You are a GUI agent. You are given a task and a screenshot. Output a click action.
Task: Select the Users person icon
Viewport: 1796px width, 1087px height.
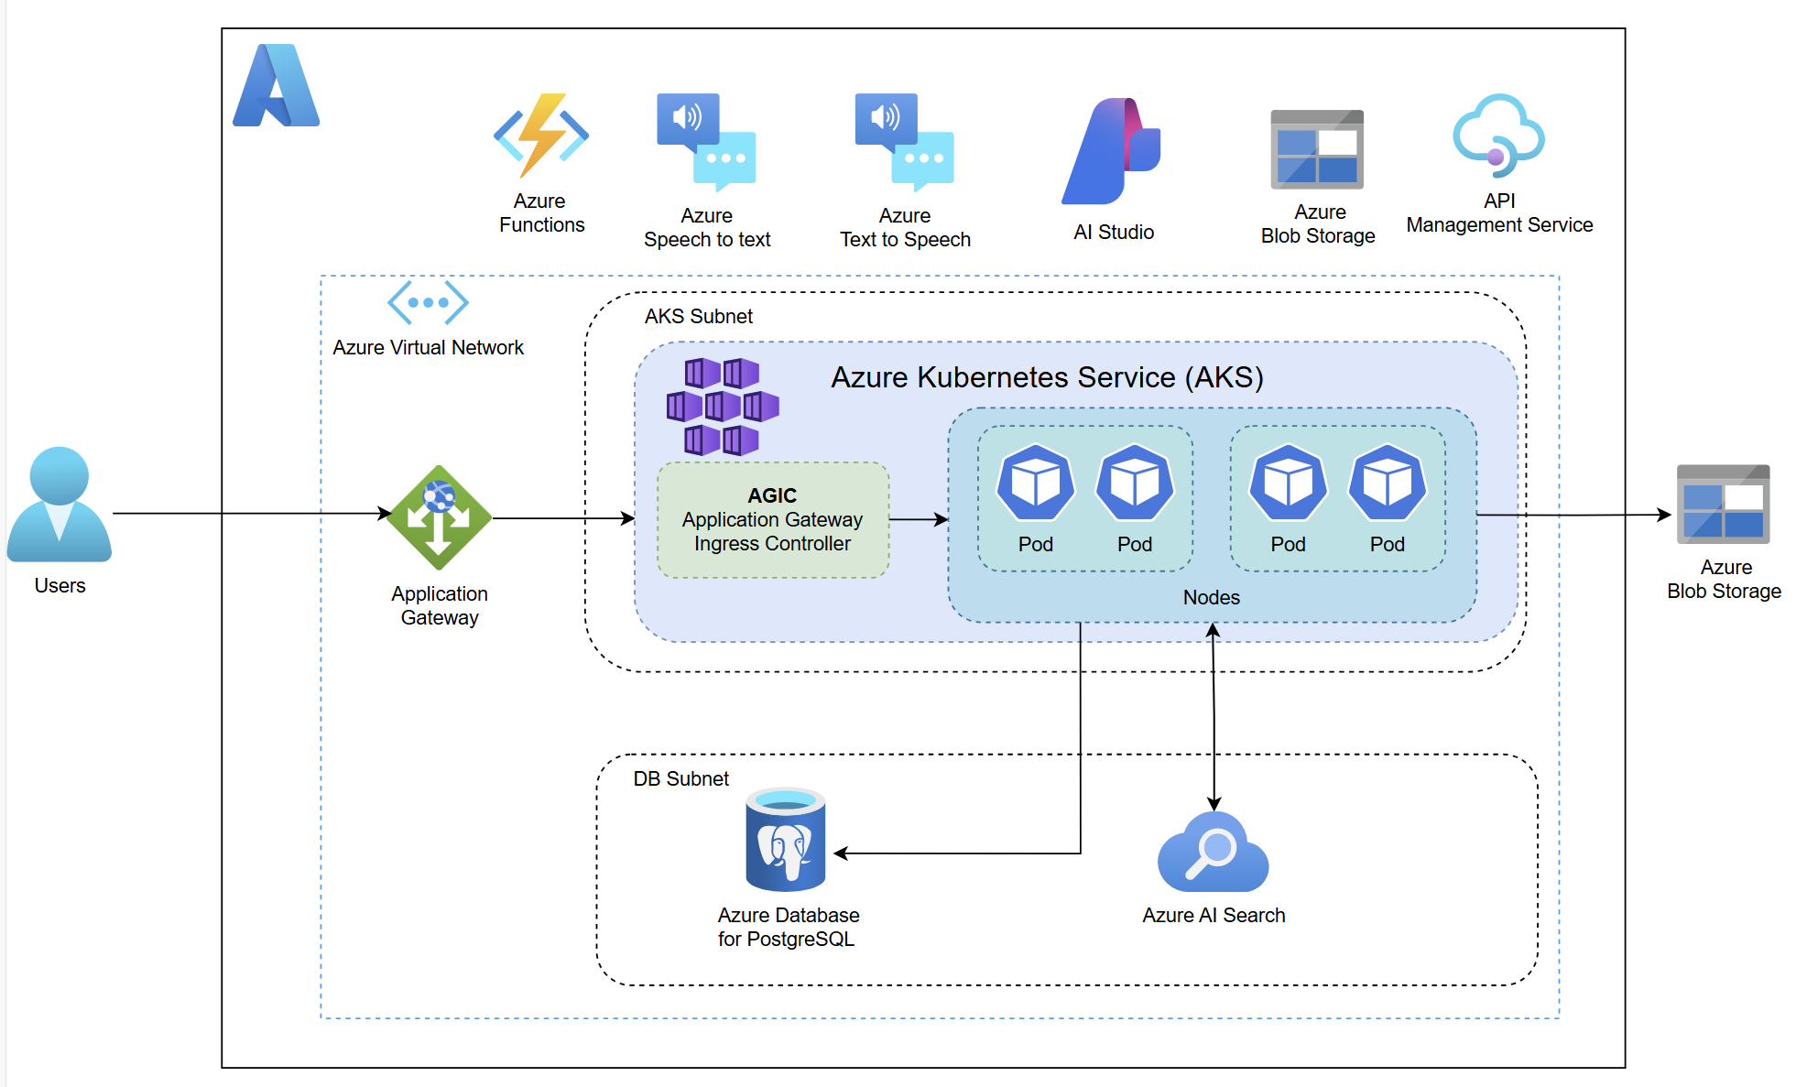[60, 505]
